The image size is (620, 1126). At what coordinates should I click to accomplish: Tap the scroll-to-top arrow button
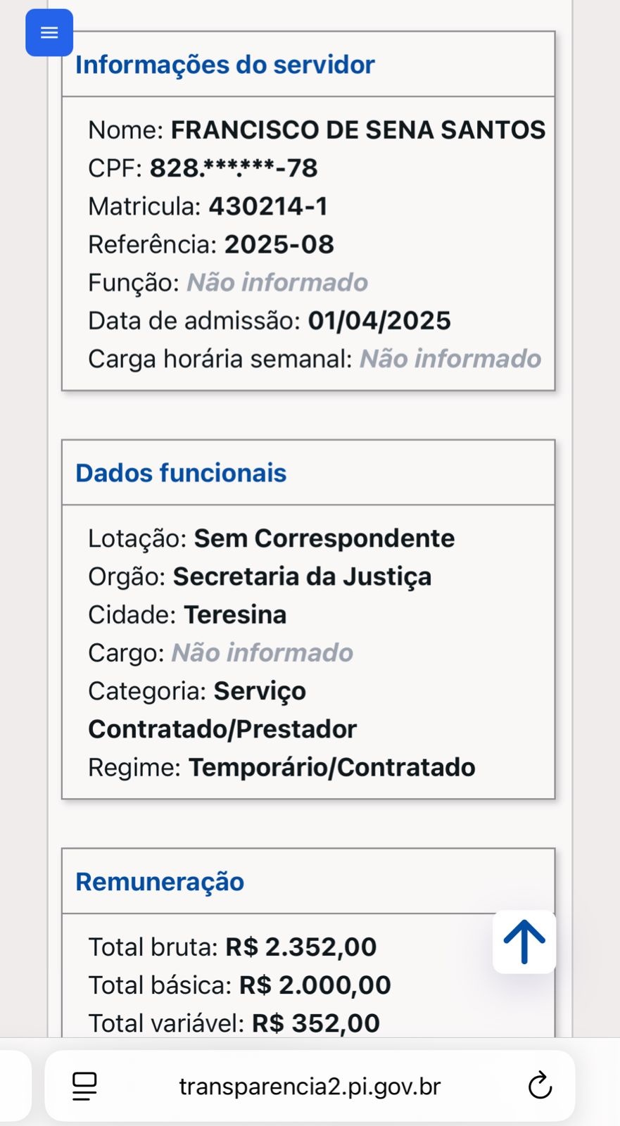pos(524,942)
